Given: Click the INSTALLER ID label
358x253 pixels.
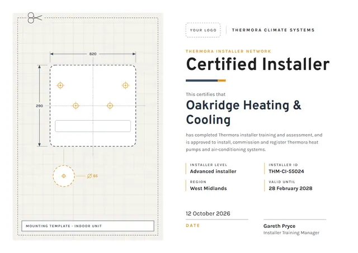Looking at the screenshot, I should pos(283,165).
